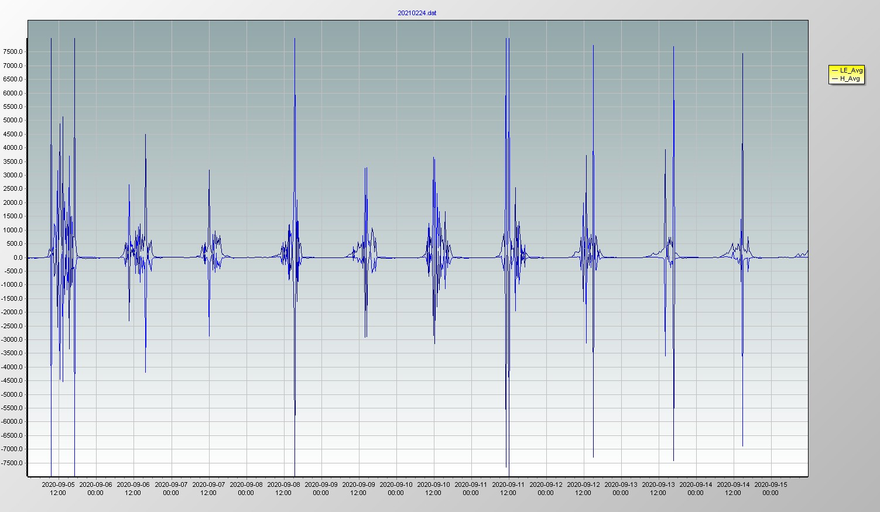Screen dimensions: 880x512
Task: Click the LE_Avg line color marker in legend
Action: coord(834,70)
